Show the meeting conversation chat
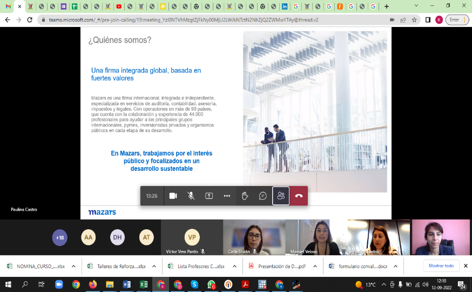The height and width of the screenshot is (292, 472). click(263, 196)
